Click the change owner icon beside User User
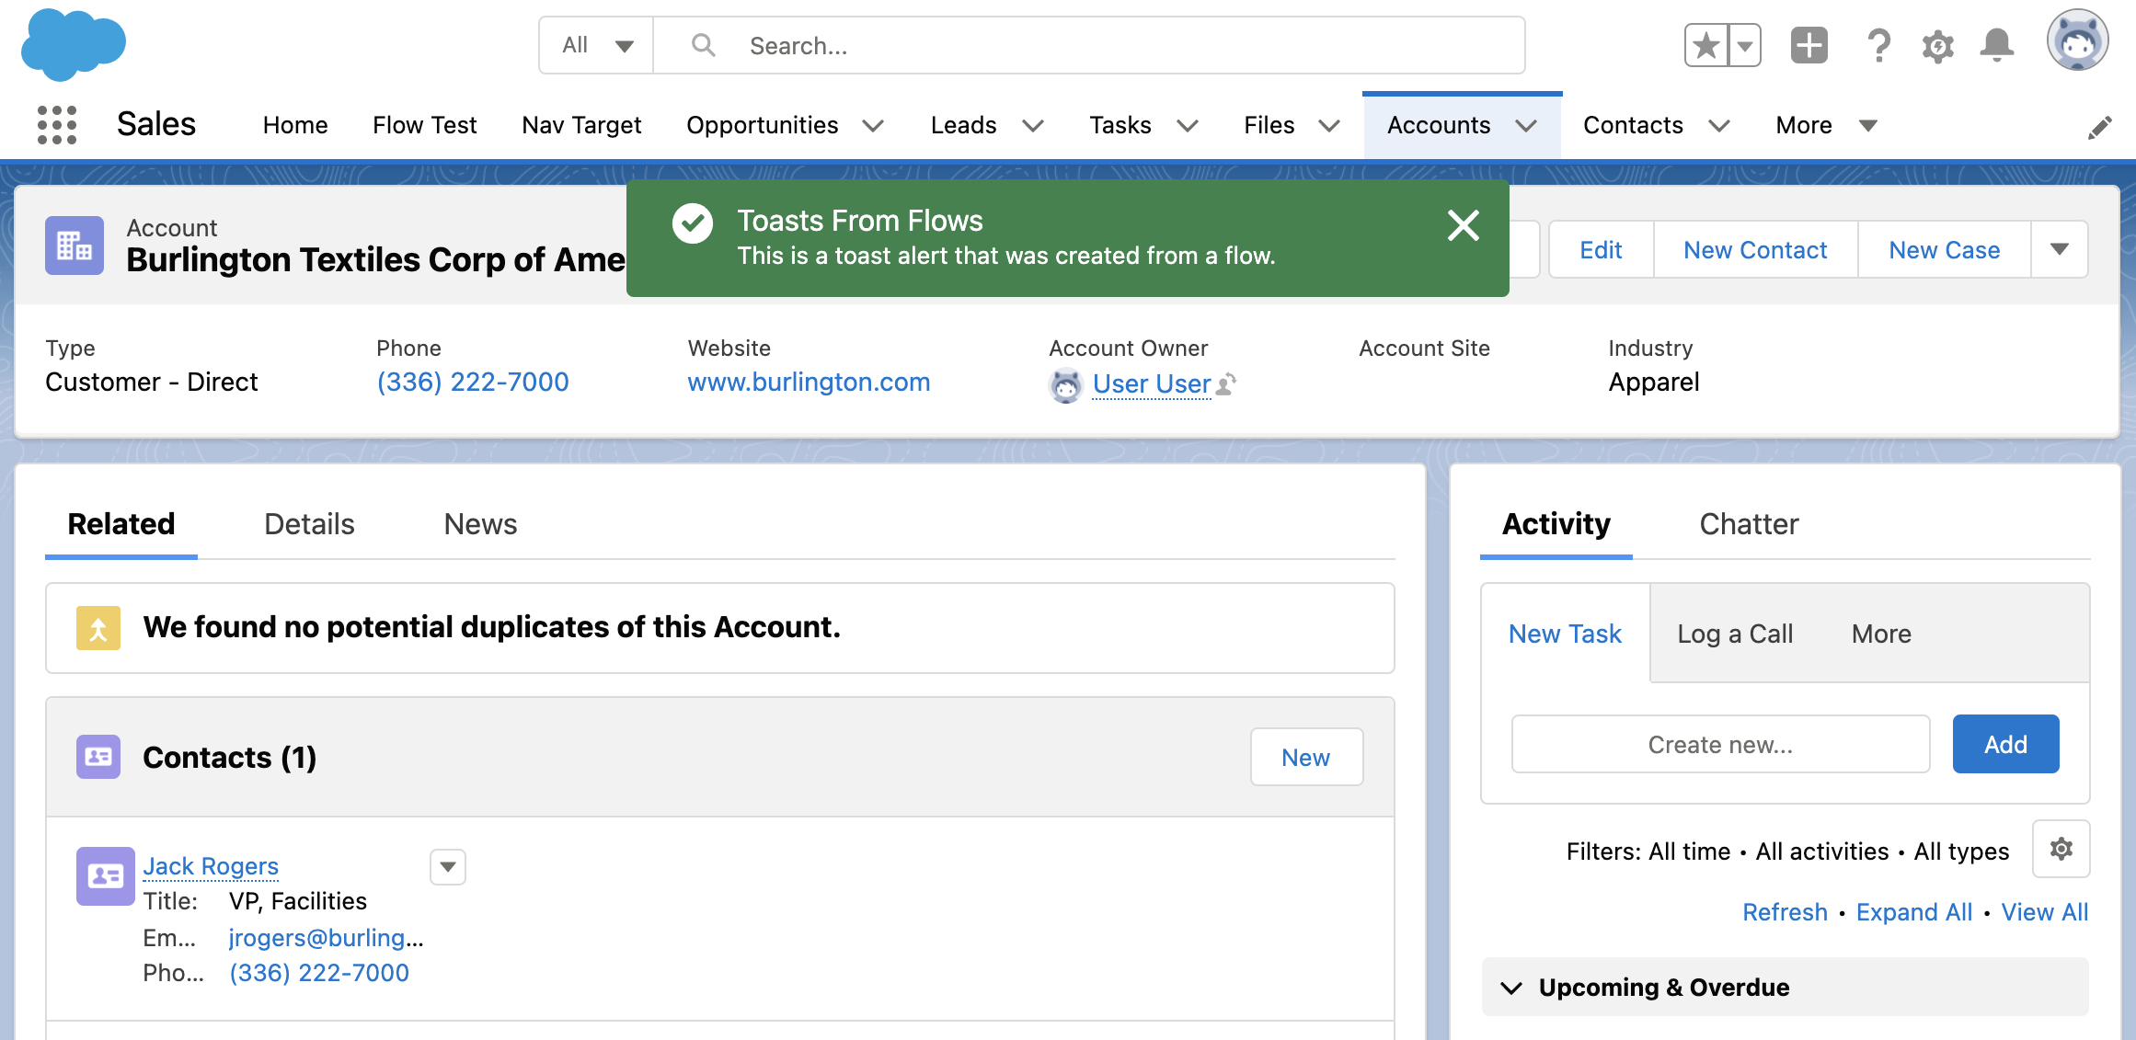Image resolution: width=2136 pixels, height=1040 pixels. [1226, 383]
